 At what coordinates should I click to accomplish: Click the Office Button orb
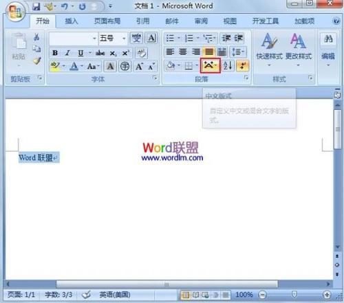pyautogui.click(x=16, y=12)
